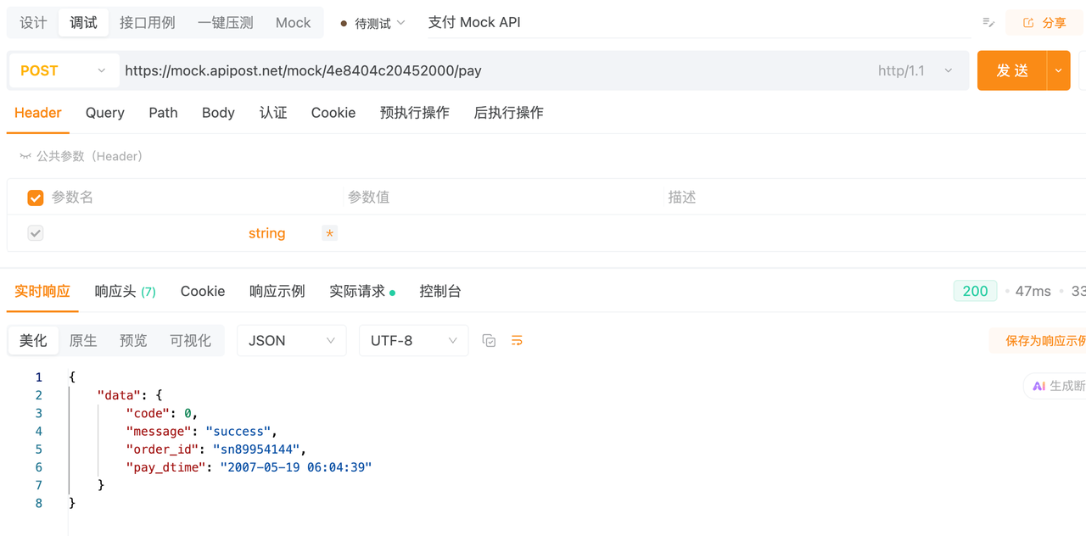Switch to the 设计 tab
This screenshot has width=1086, height=536.
tap(33, 23)
